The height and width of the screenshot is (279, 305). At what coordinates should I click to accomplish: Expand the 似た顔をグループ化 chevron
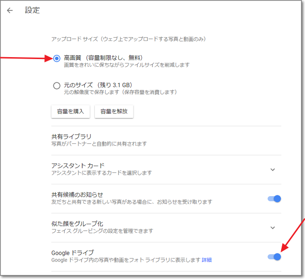273,228
